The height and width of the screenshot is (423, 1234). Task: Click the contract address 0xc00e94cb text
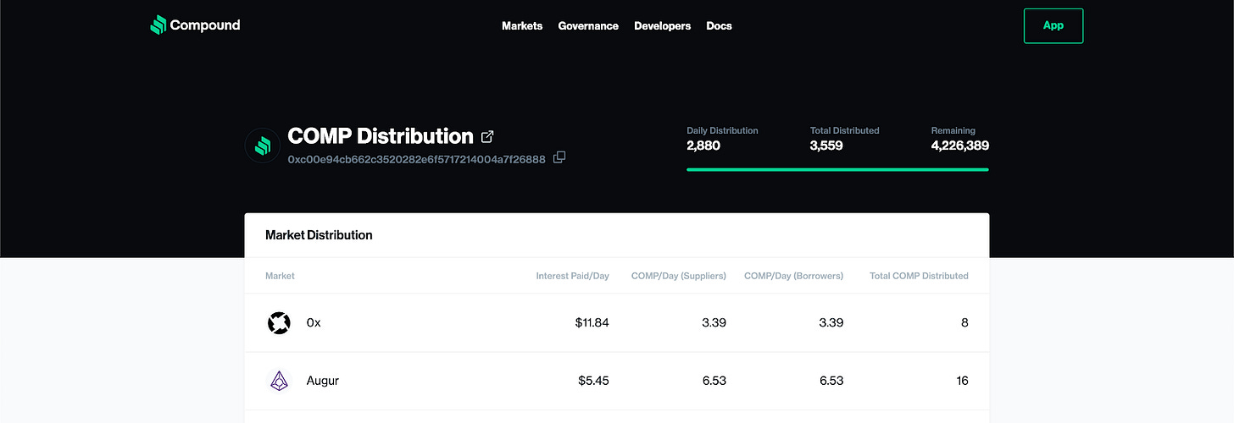[x=416, y=159]
